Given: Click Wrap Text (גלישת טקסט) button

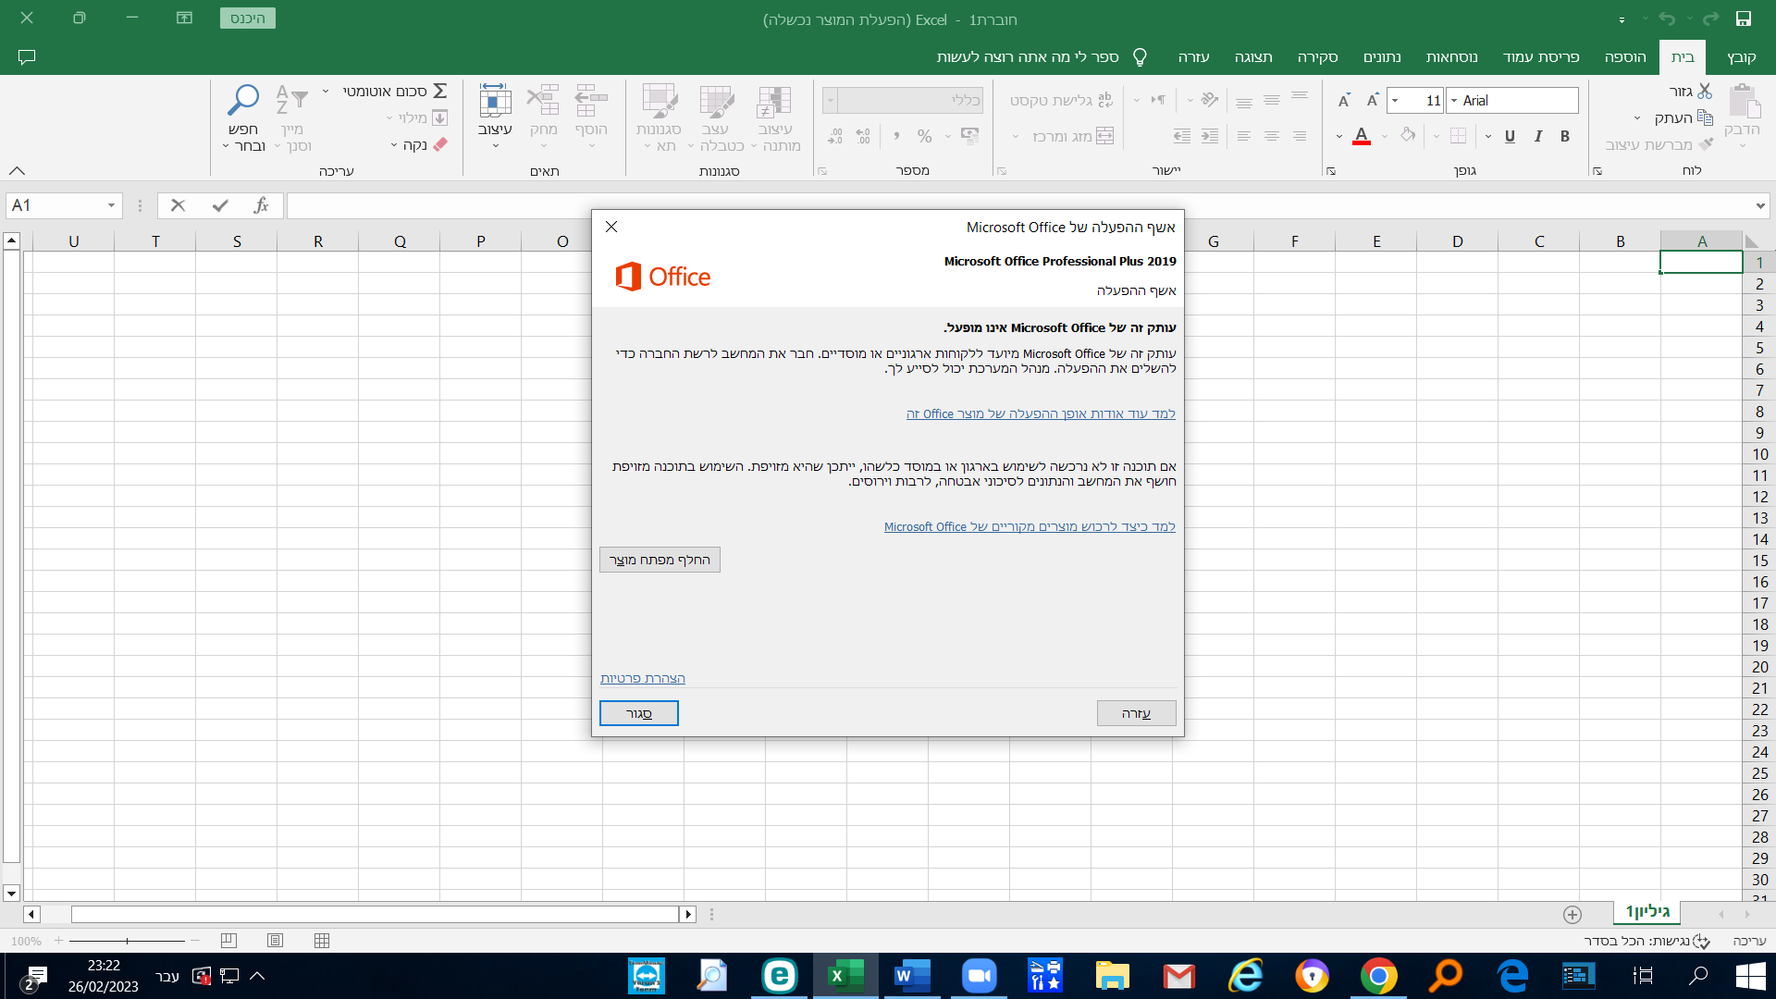Looking at the screenshot, I should [1061, 100].
